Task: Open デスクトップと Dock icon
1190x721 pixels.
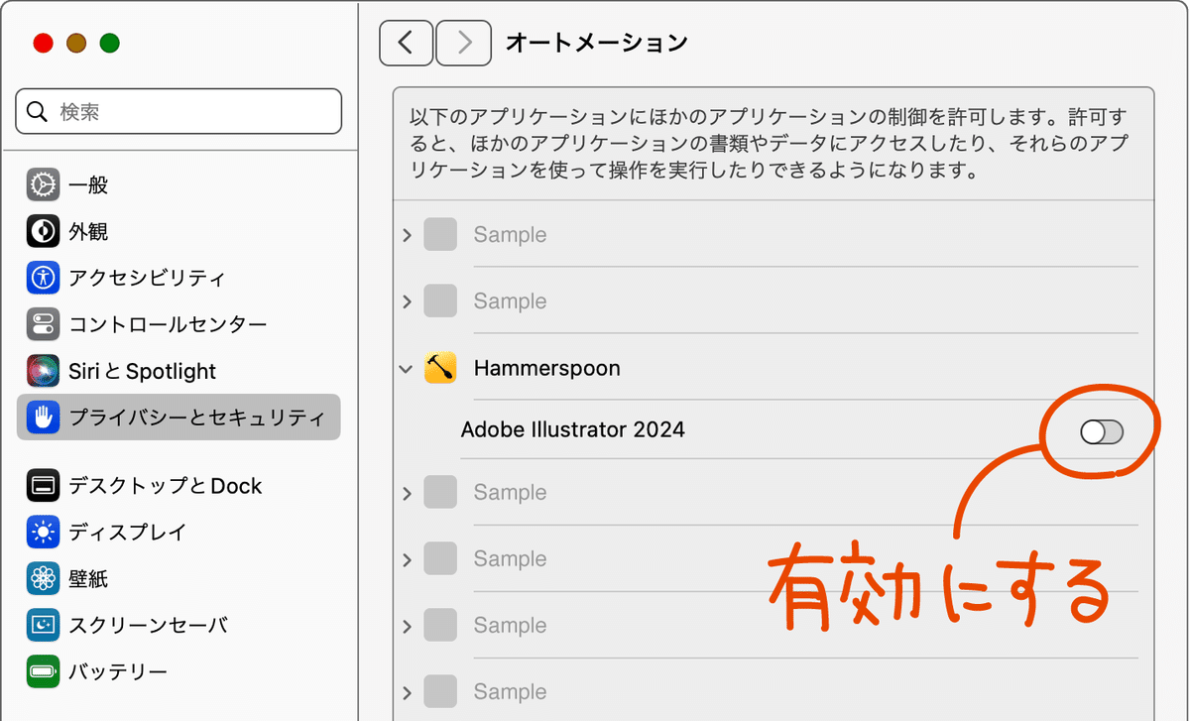Action: (43, 486)
